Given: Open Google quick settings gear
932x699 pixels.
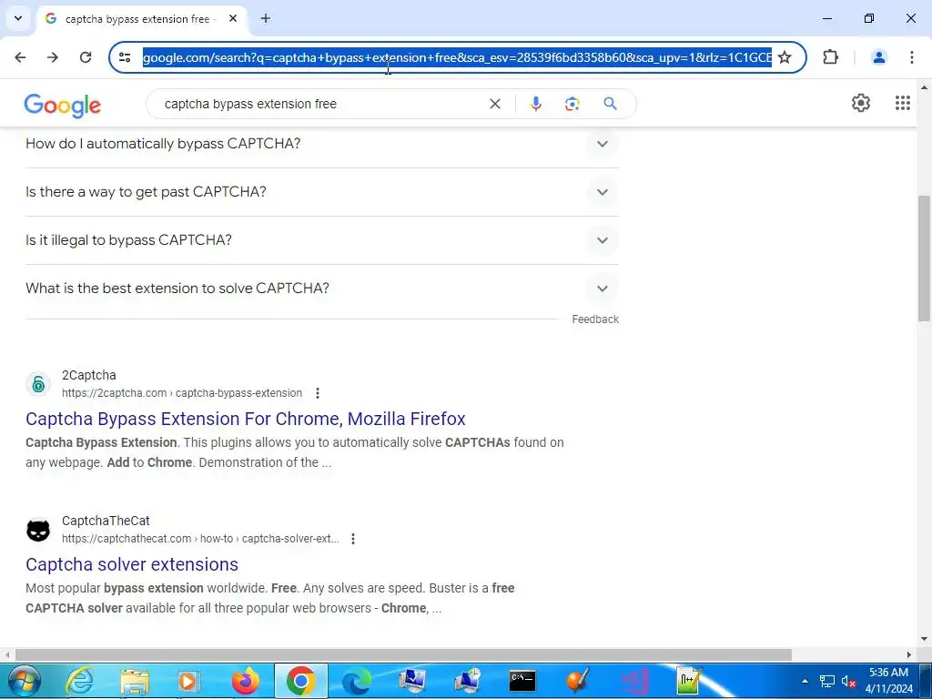Looking at the screenshot, I should tap(861, 103).
